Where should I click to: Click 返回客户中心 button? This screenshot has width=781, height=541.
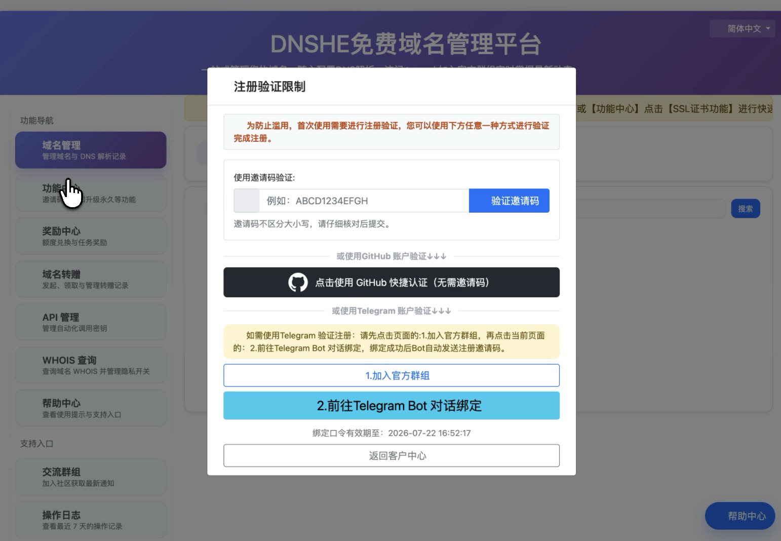click(x=392, y=455)
